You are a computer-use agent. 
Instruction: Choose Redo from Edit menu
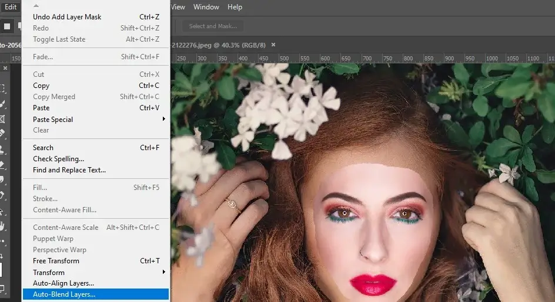coord(96,28)
